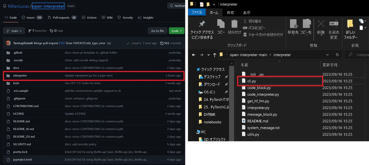The image size is (369, 165).
Task: Click the Notifications bell button
Action: (177, 6)
